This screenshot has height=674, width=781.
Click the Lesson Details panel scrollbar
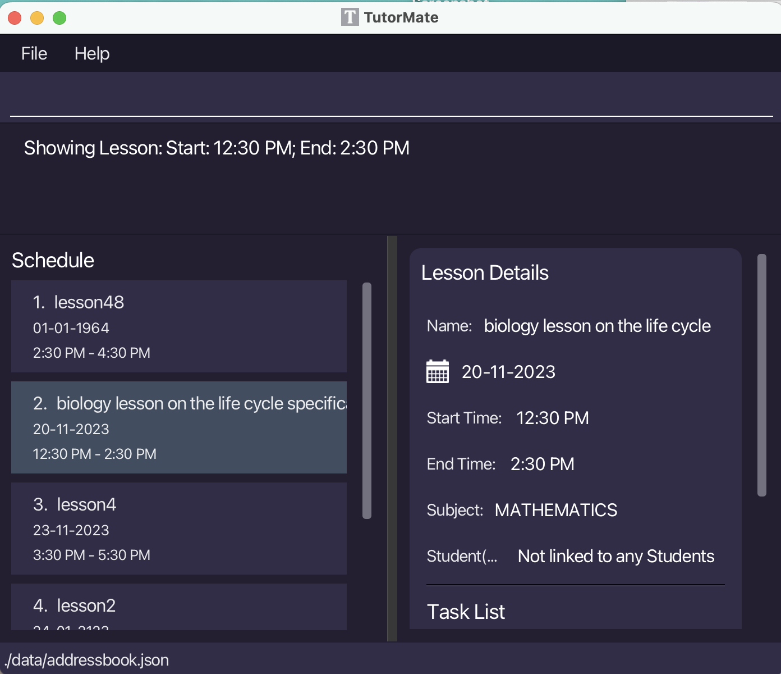coord(762,375)
